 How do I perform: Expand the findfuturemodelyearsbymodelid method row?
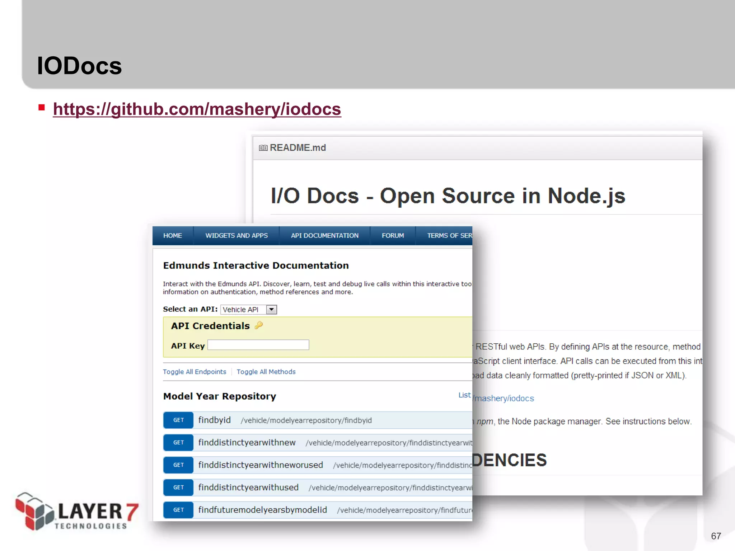pyautogui.click(x=318, y=510)
